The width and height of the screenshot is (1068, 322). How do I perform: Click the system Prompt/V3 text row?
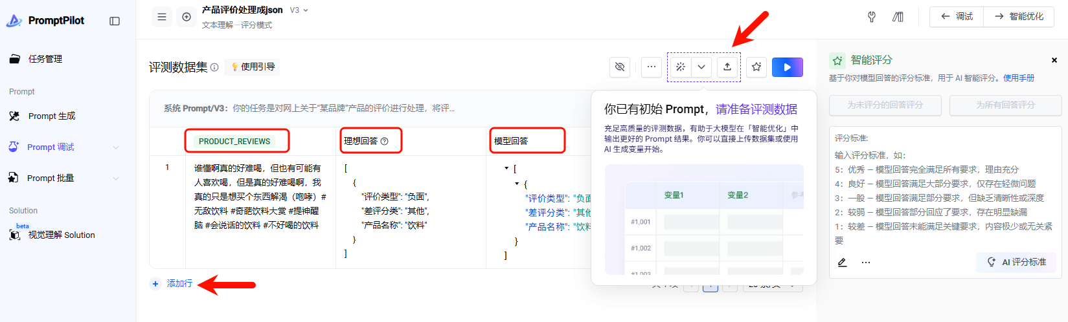tap(310, 109)
